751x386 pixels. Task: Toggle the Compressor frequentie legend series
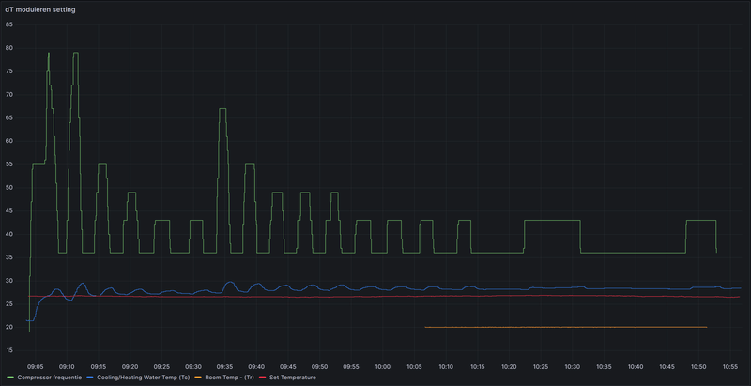(50, 378)
